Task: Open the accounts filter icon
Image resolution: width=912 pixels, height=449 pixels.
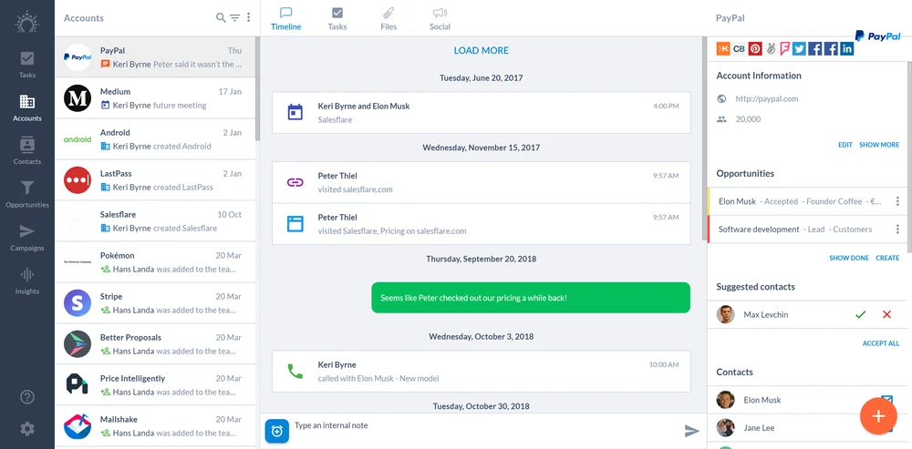Action: click(x=234, y=18)
